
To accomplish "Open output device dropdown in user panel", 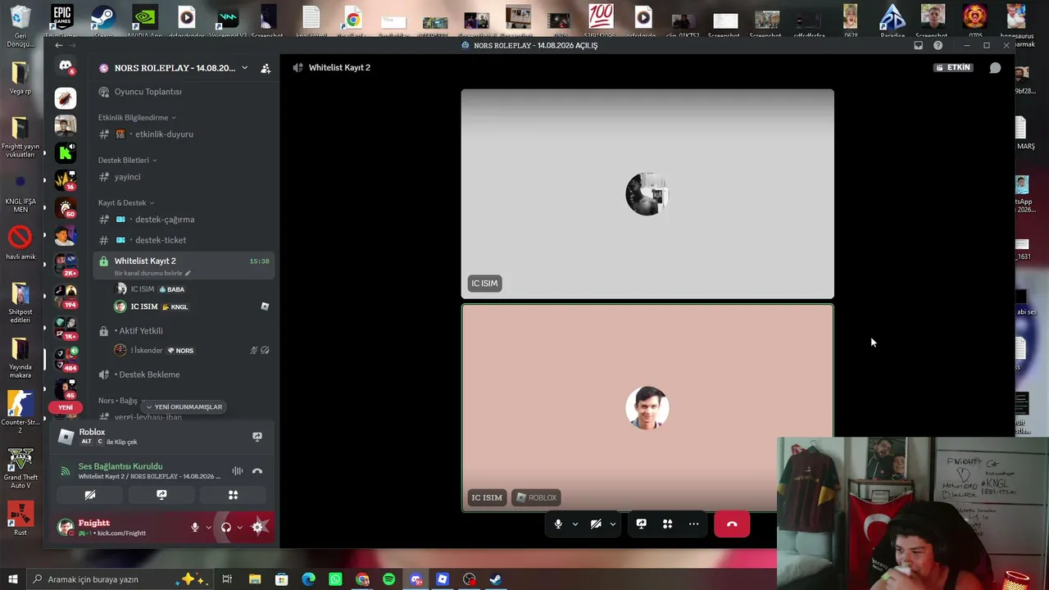I will [x=239, y=528].
